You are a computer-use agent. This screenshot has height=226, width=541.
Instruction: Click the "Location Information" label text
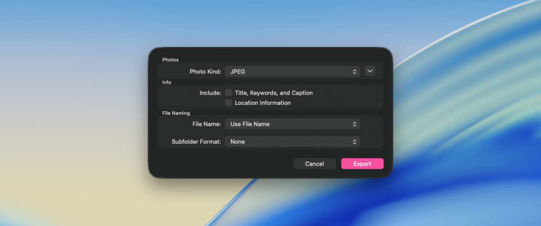coord(263,103)
